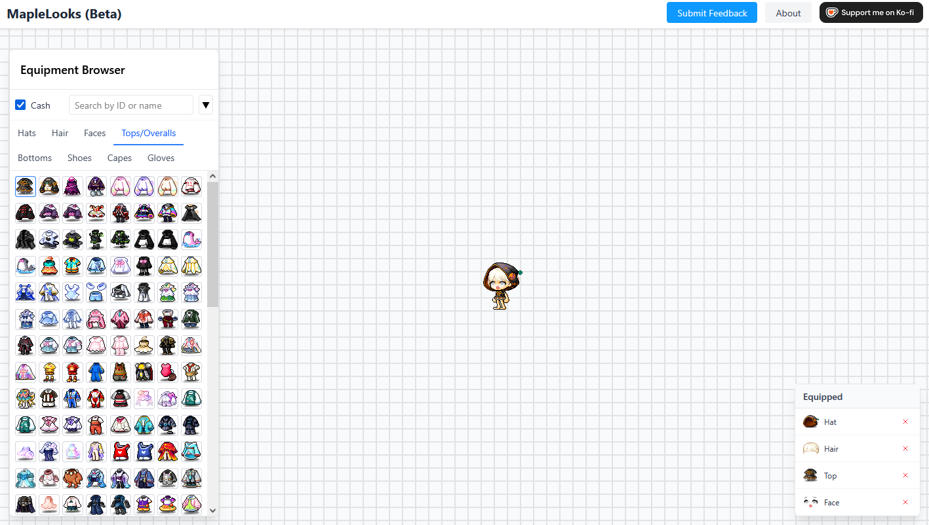Select the red jester dress in the grid
The width and height of the screenshot is (929, 525).
point(96,213)
